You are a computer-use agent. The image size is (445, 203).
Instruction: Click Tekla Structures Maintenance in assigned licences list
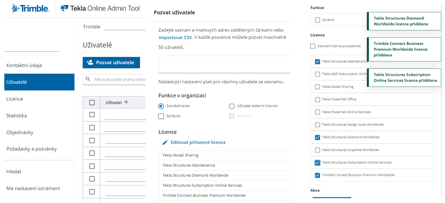225,165
